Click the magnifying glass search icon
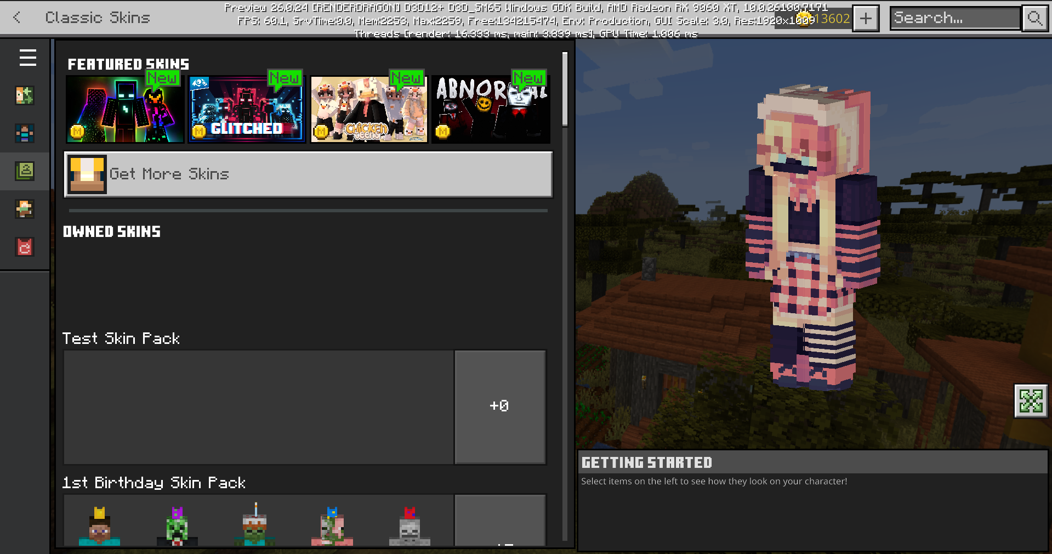Screen dimensions: 1052x554 coord(1035,18)
